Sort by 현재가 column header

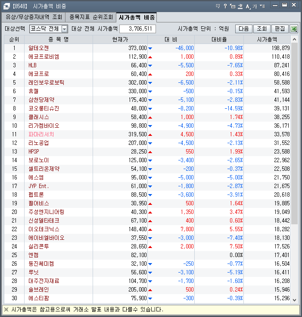(x=120, y=39)
